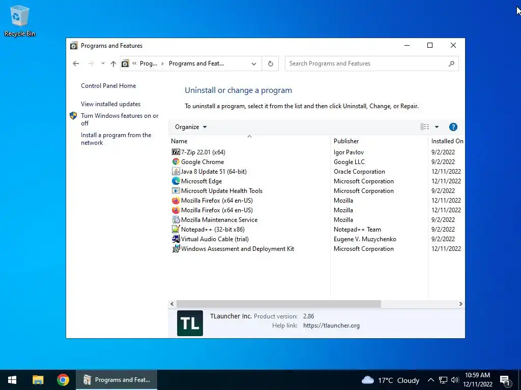Viewport: 521px width, 390px height.
Task: Click the 17°C Cloudy weather text
Action: pyautogui.click(x=398, y=380)
